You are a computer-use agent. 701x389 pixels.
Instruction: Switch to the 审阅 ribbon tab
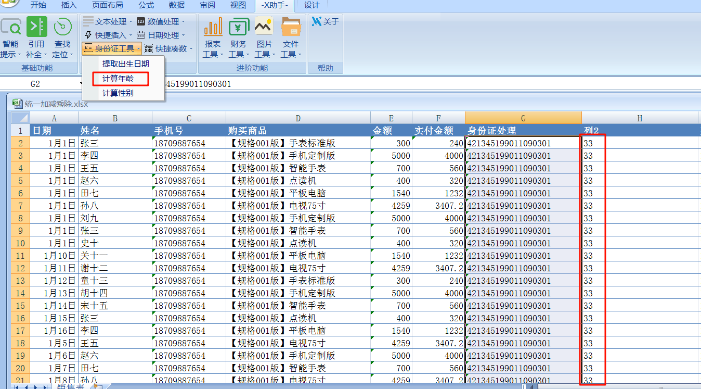[207, 5]
